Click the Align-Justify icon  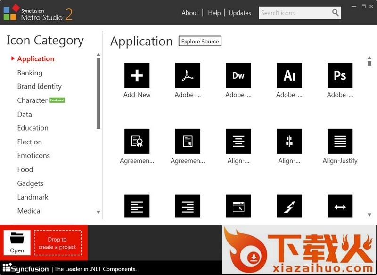point(340,141)
